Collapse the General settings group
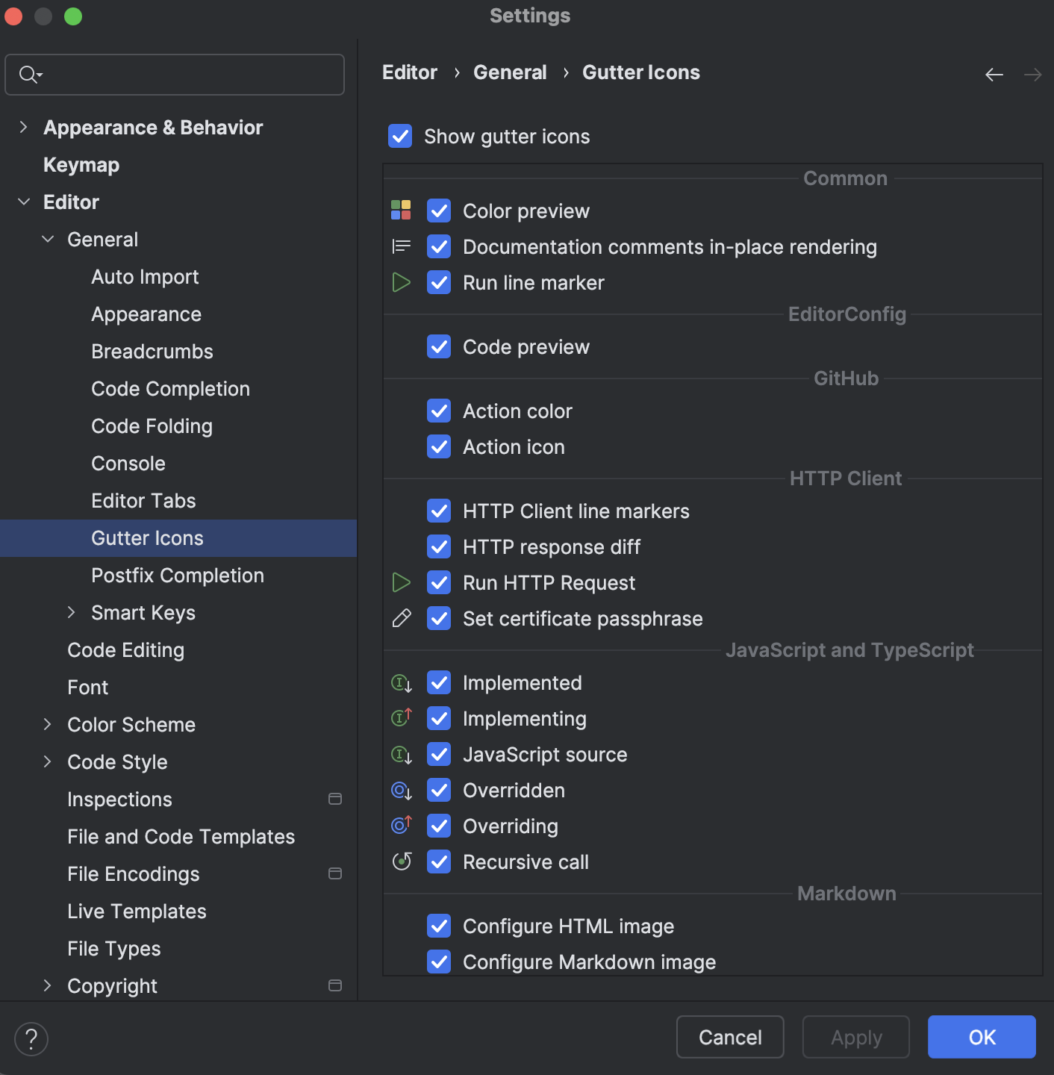Screen dimensions: 1054x1075 (48, 239)
